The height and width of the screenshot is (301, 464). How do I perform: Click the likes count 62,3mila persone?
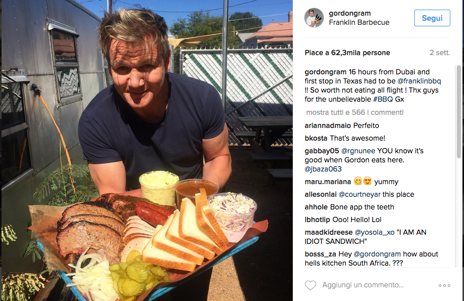[x=361, y=53]
